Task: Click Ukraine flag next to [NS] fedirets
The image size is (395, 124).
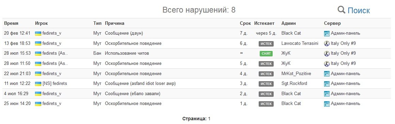Action: pos(38,84)
